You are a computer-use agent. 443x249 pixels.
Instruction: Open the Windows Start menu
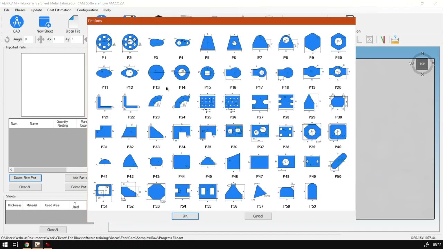coord(5,245)
